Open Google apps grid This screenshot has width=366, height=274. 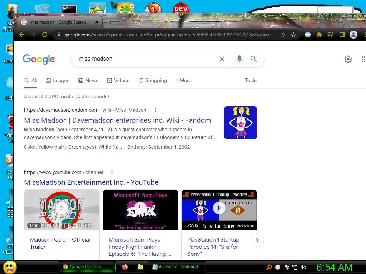[363, 59]
